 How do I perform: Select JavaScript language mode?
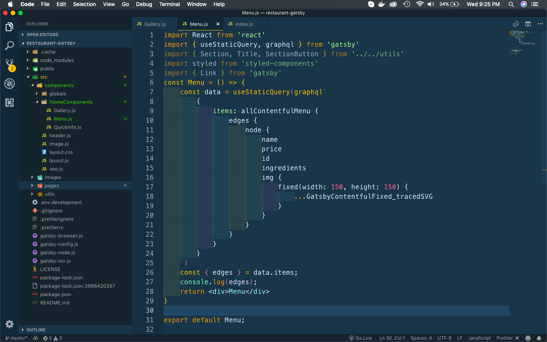(x=479, y=338)
